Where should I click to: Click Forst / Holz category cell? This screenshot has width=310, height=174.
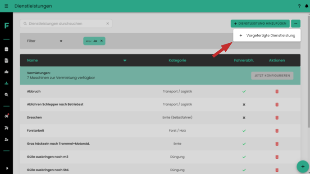(178, 130)
